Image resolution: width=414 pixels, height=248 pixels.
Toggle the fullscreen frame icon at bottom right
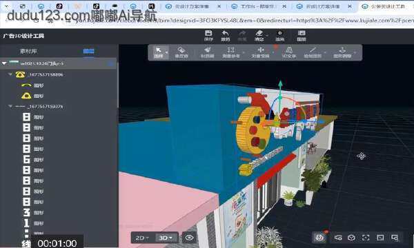tap(366, 238)
